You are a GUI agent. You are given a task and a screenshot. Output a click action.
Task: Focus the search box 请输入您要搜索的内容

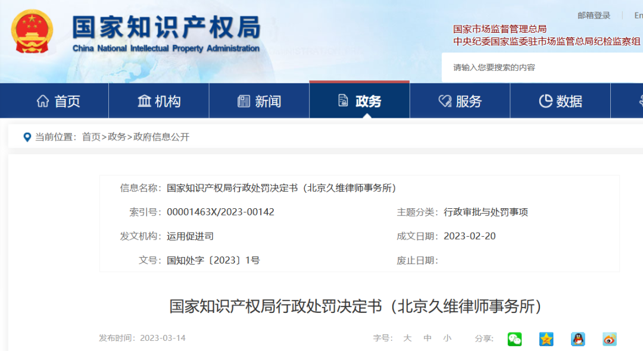(x=542, y=68)
